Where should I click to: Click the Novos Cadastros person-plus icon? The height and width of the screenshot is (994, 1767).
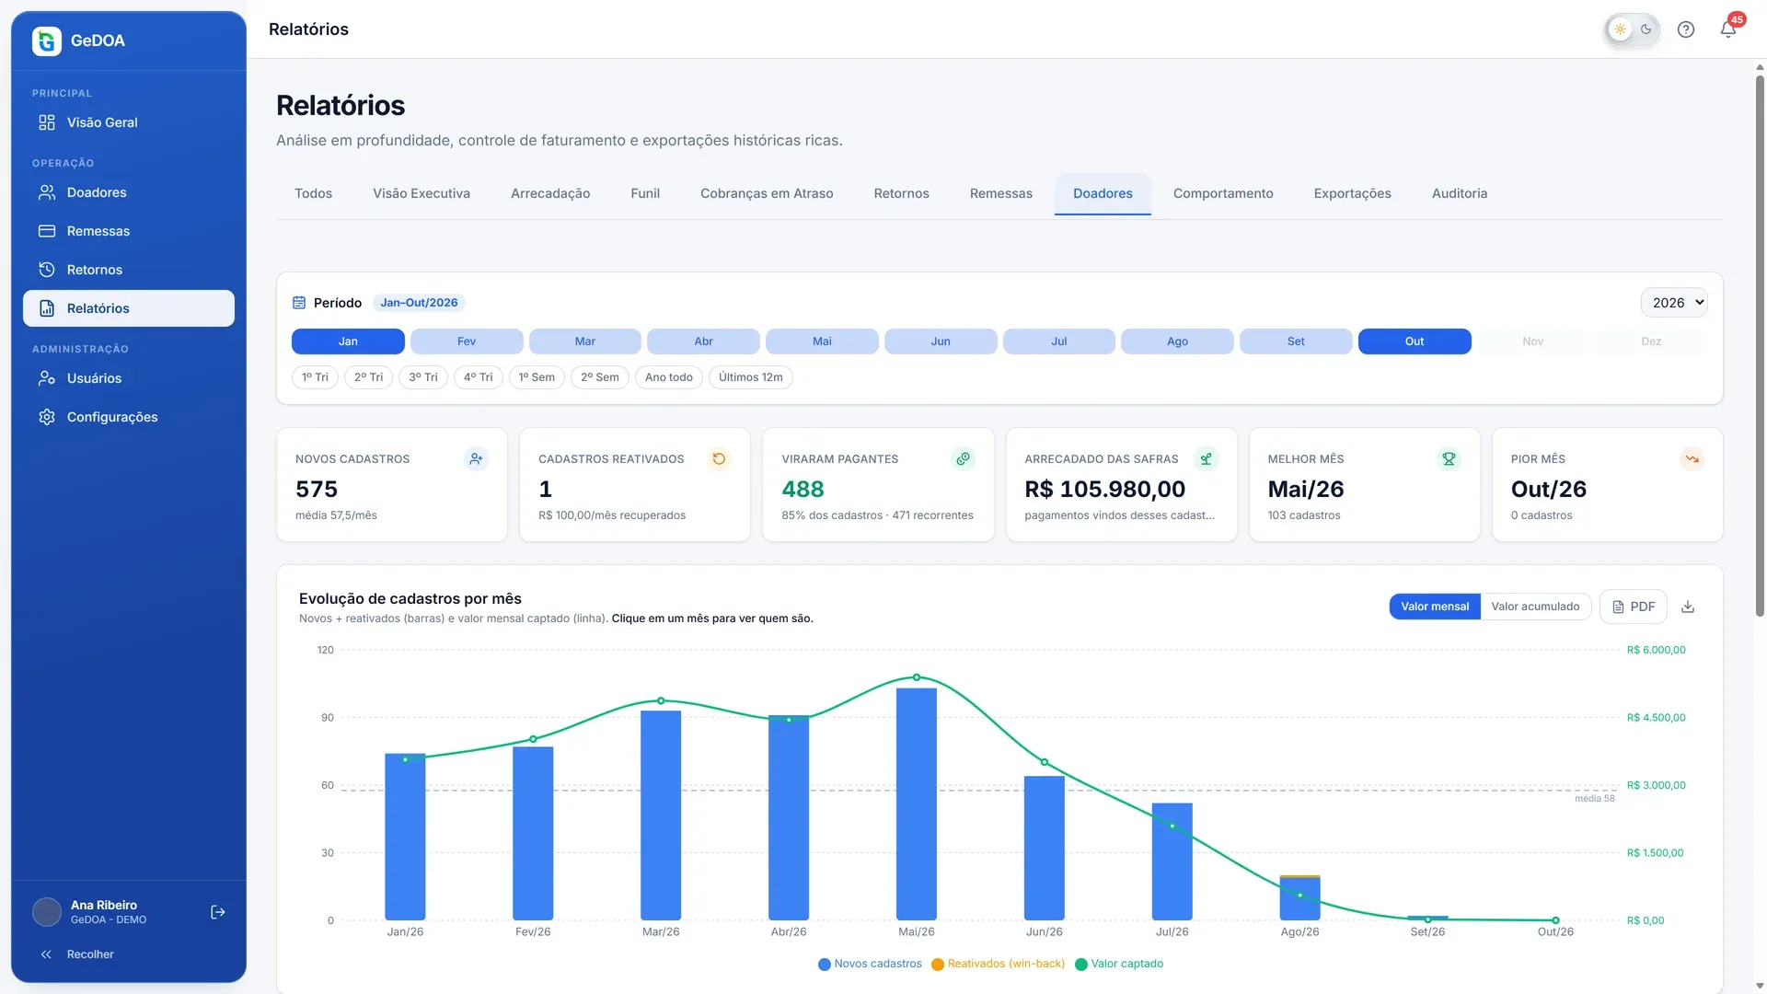(476, 458)
